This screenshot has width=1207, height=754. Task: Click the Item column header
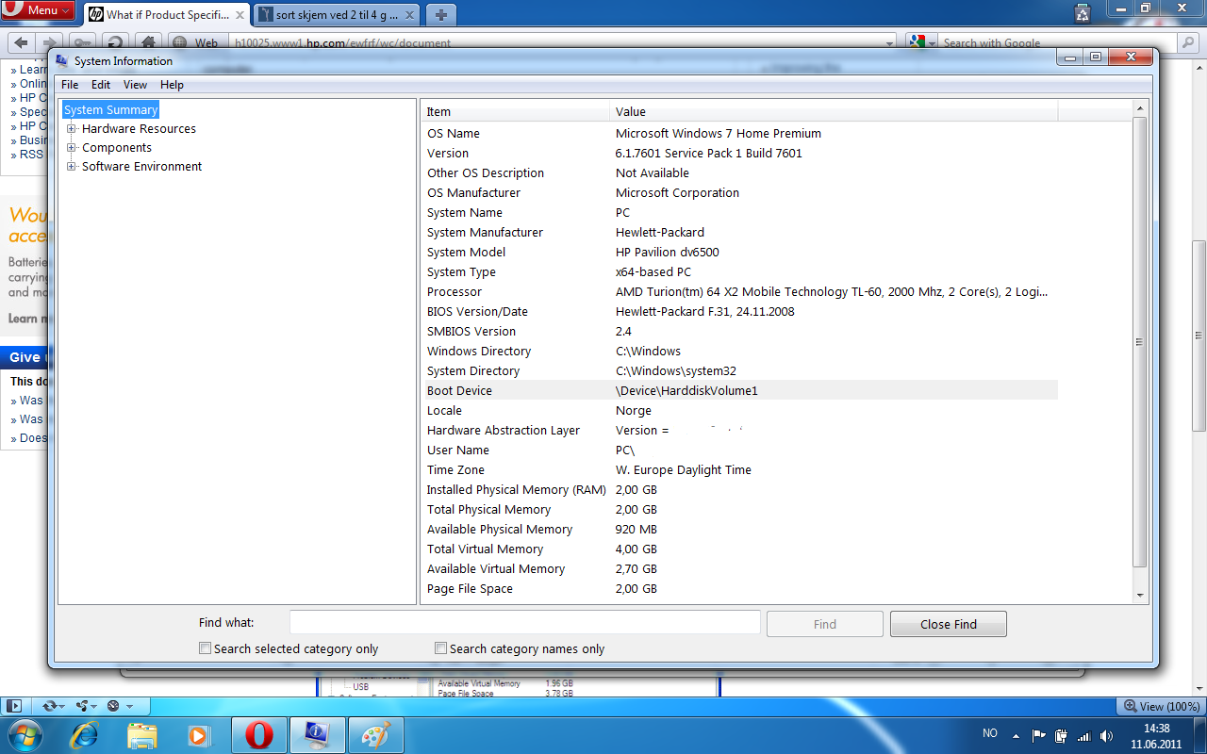coord(515,111)
